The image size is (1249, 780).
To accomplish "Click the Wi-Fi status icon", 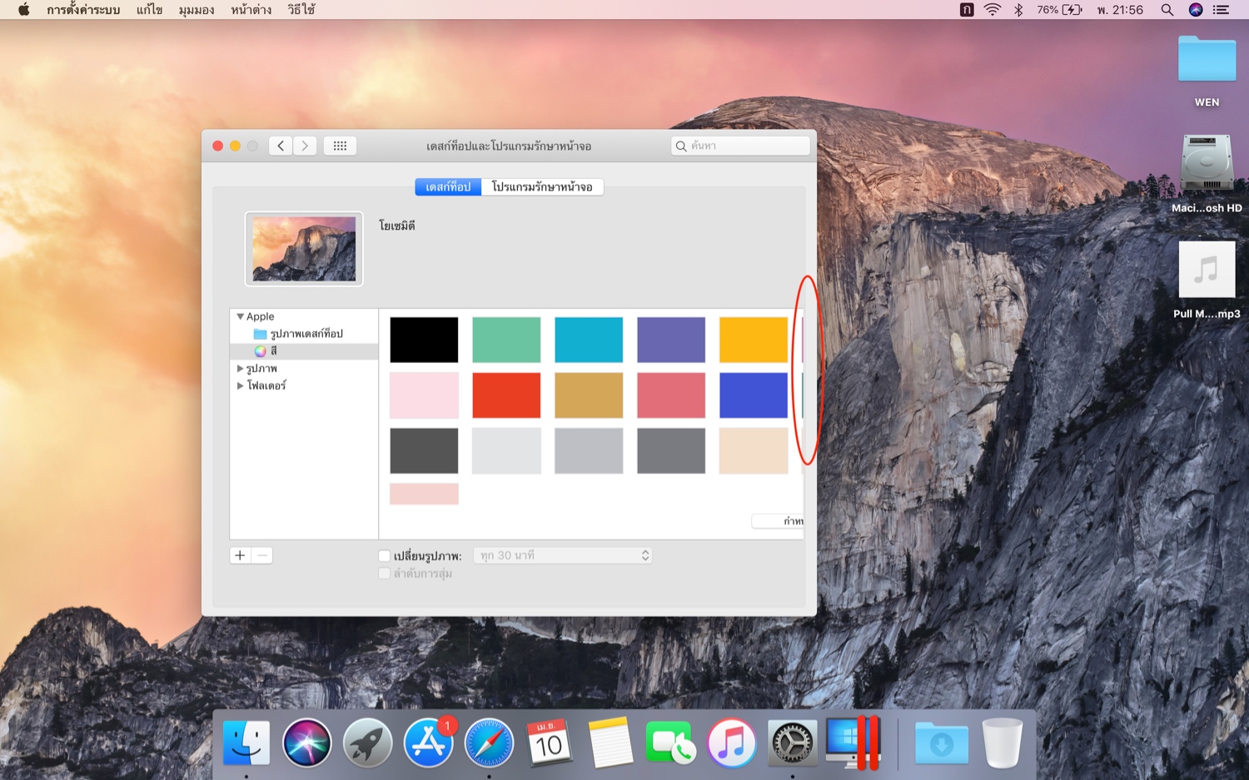I will pos(992,10).
